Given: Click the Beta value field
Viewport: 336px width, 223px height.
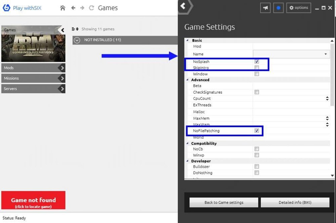Looking at the screenshot, I should [x=291, y=86].
